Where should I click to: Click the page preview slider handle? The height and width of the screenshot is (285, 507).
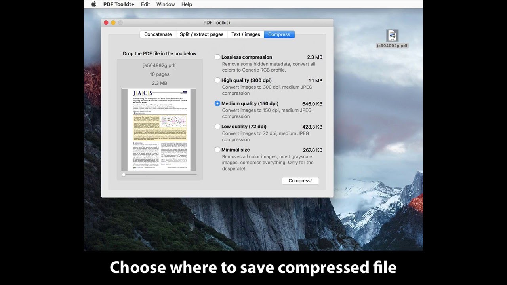pos(124,175)
